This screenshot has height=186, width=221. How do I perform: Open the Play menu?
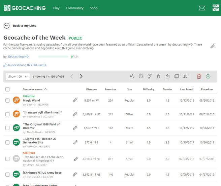[x=56, y=8]
